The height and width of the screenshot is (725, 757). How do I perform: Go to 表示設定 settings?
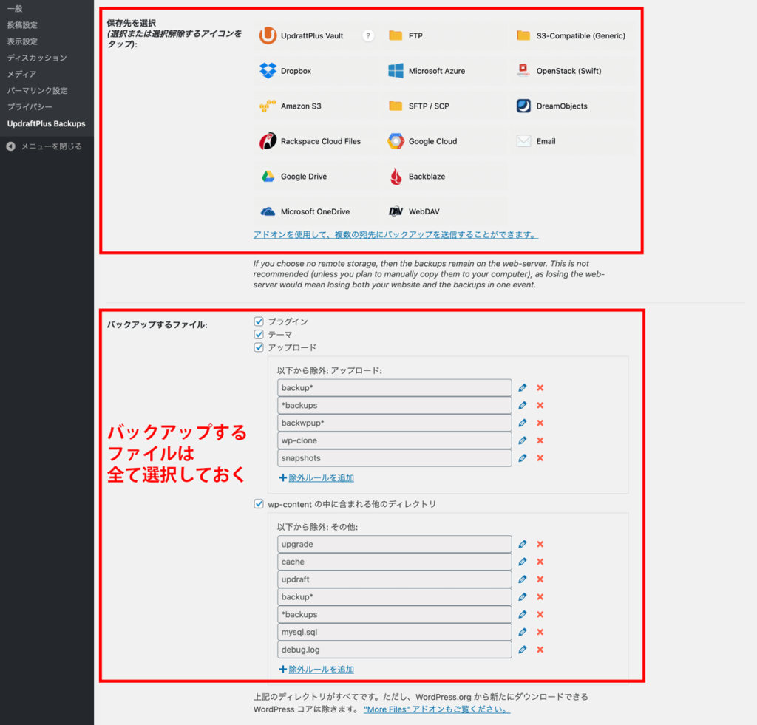click(22, 41)
